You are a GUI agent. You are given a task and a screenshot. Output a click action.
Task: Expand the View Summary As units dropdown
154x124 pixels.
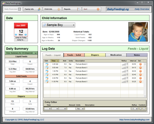[x=21, y=53]
